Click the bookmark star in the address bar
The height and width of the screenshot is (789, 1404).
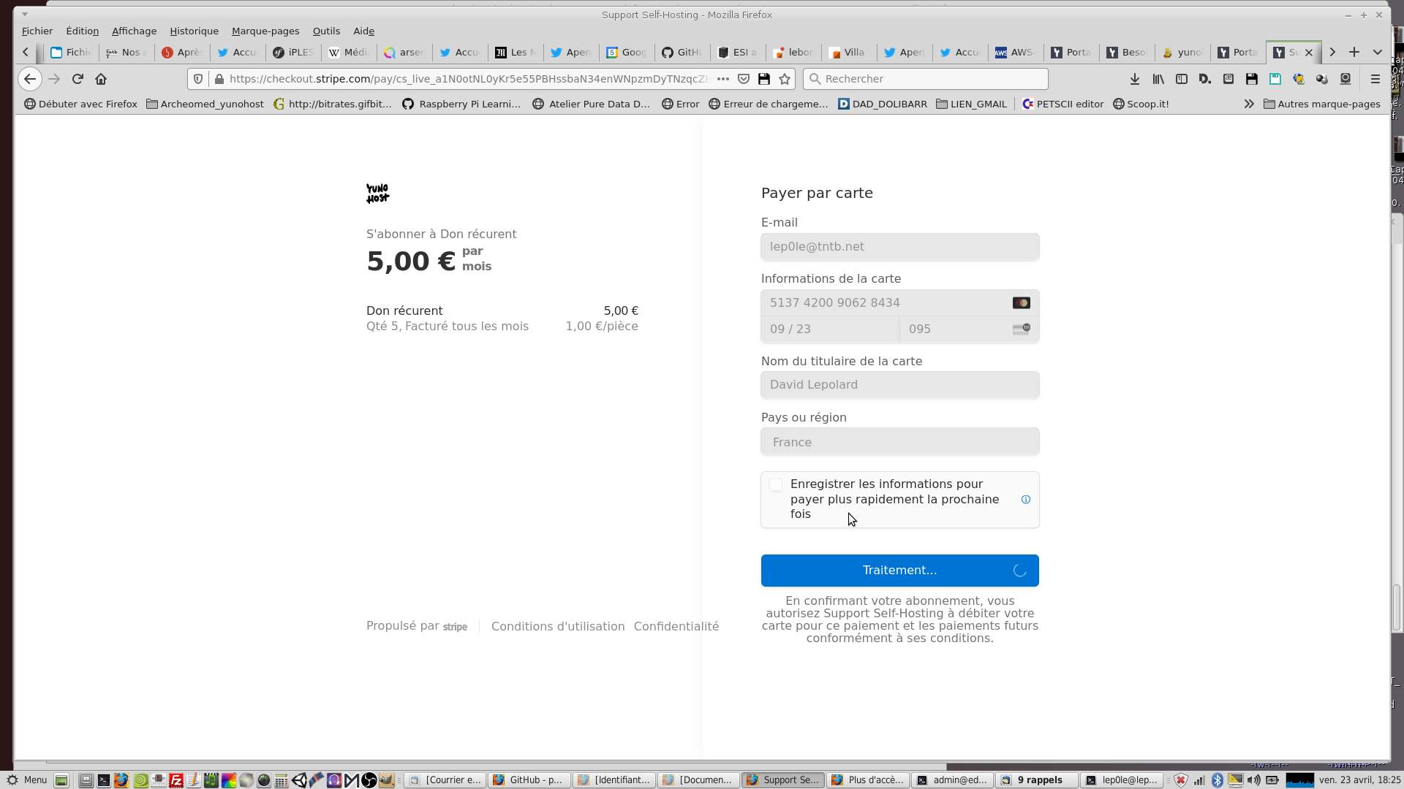785,79
